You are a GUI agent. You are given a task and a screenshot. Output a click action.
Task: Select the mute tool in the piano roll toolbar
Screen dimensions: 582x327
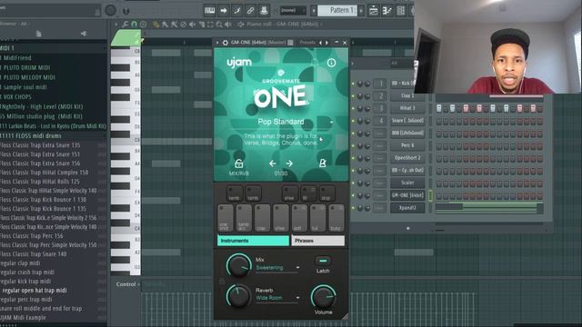pyautogui.click(x=192, y=25)
